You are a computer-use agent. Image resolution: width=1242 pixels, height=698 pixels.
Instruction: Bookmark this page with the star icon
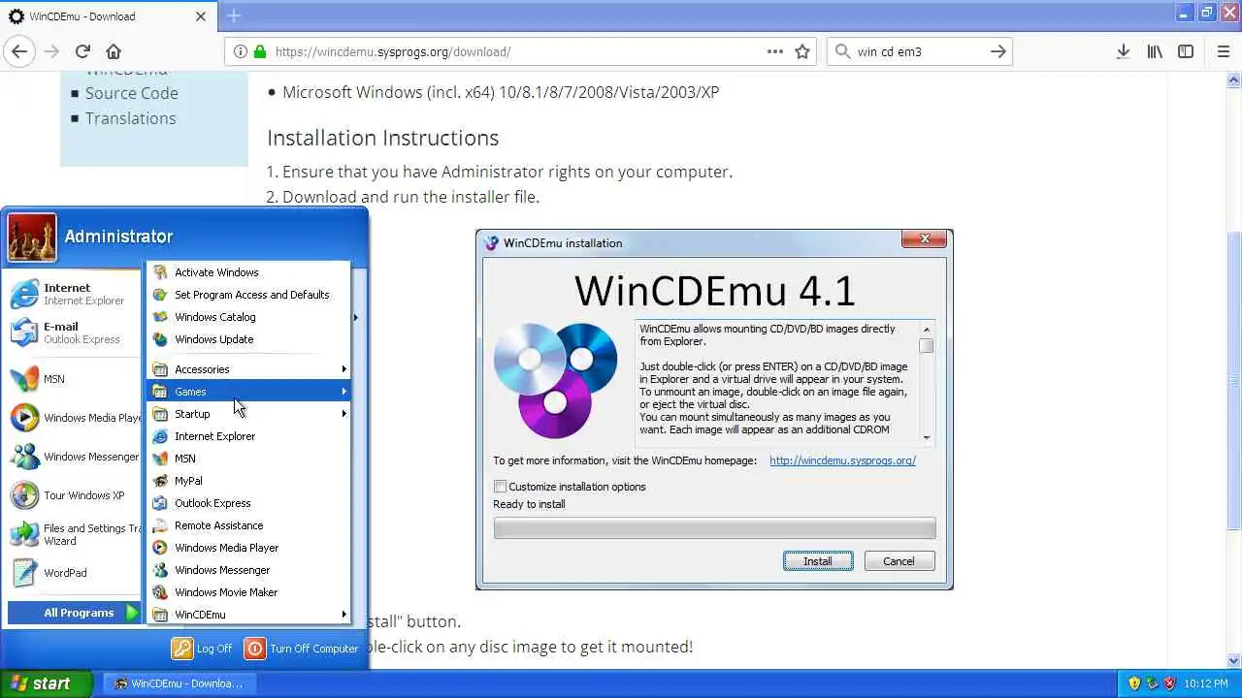click(x=802, y=51)
